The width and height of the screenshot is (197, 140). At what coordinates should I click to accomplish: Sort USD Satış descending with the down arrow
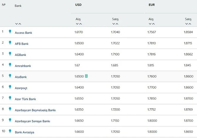point(114,24)
